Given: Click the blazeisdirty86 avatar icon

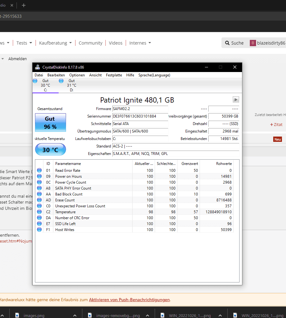Looking at the screenshot, I should [x=253, y=43].
